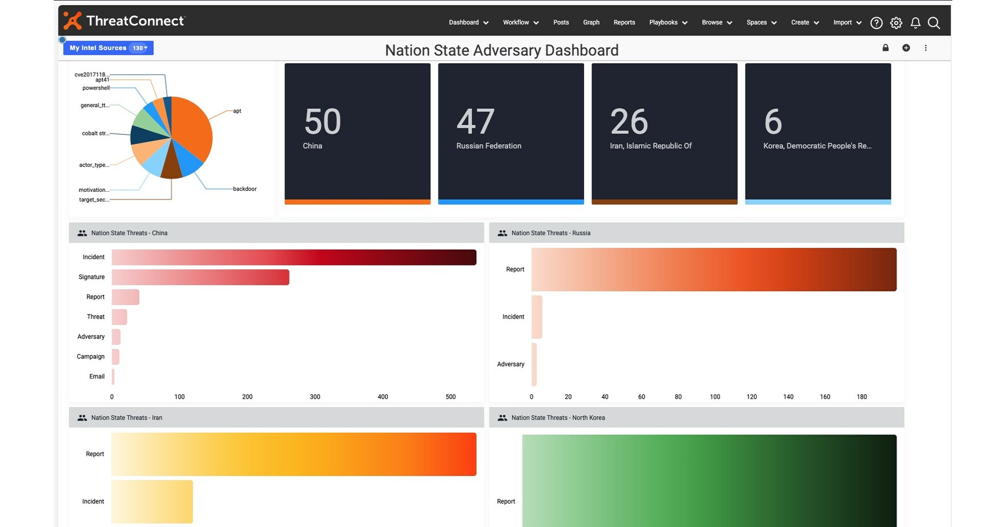Open the settings gear icon

[x=895, y=22]
